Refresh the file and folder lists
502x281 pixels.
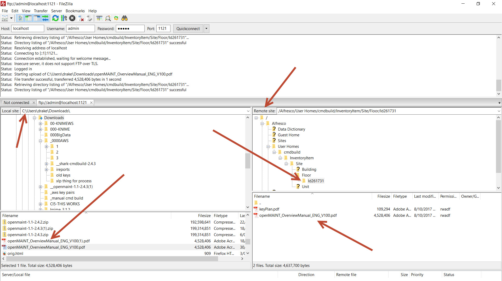pyautogui.click(x=55, y=18)
